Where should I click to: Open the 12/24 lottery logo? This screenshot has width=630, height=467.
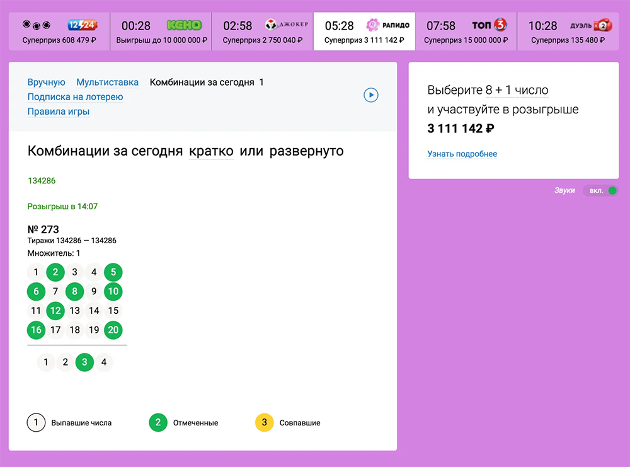tap(82, 25)
